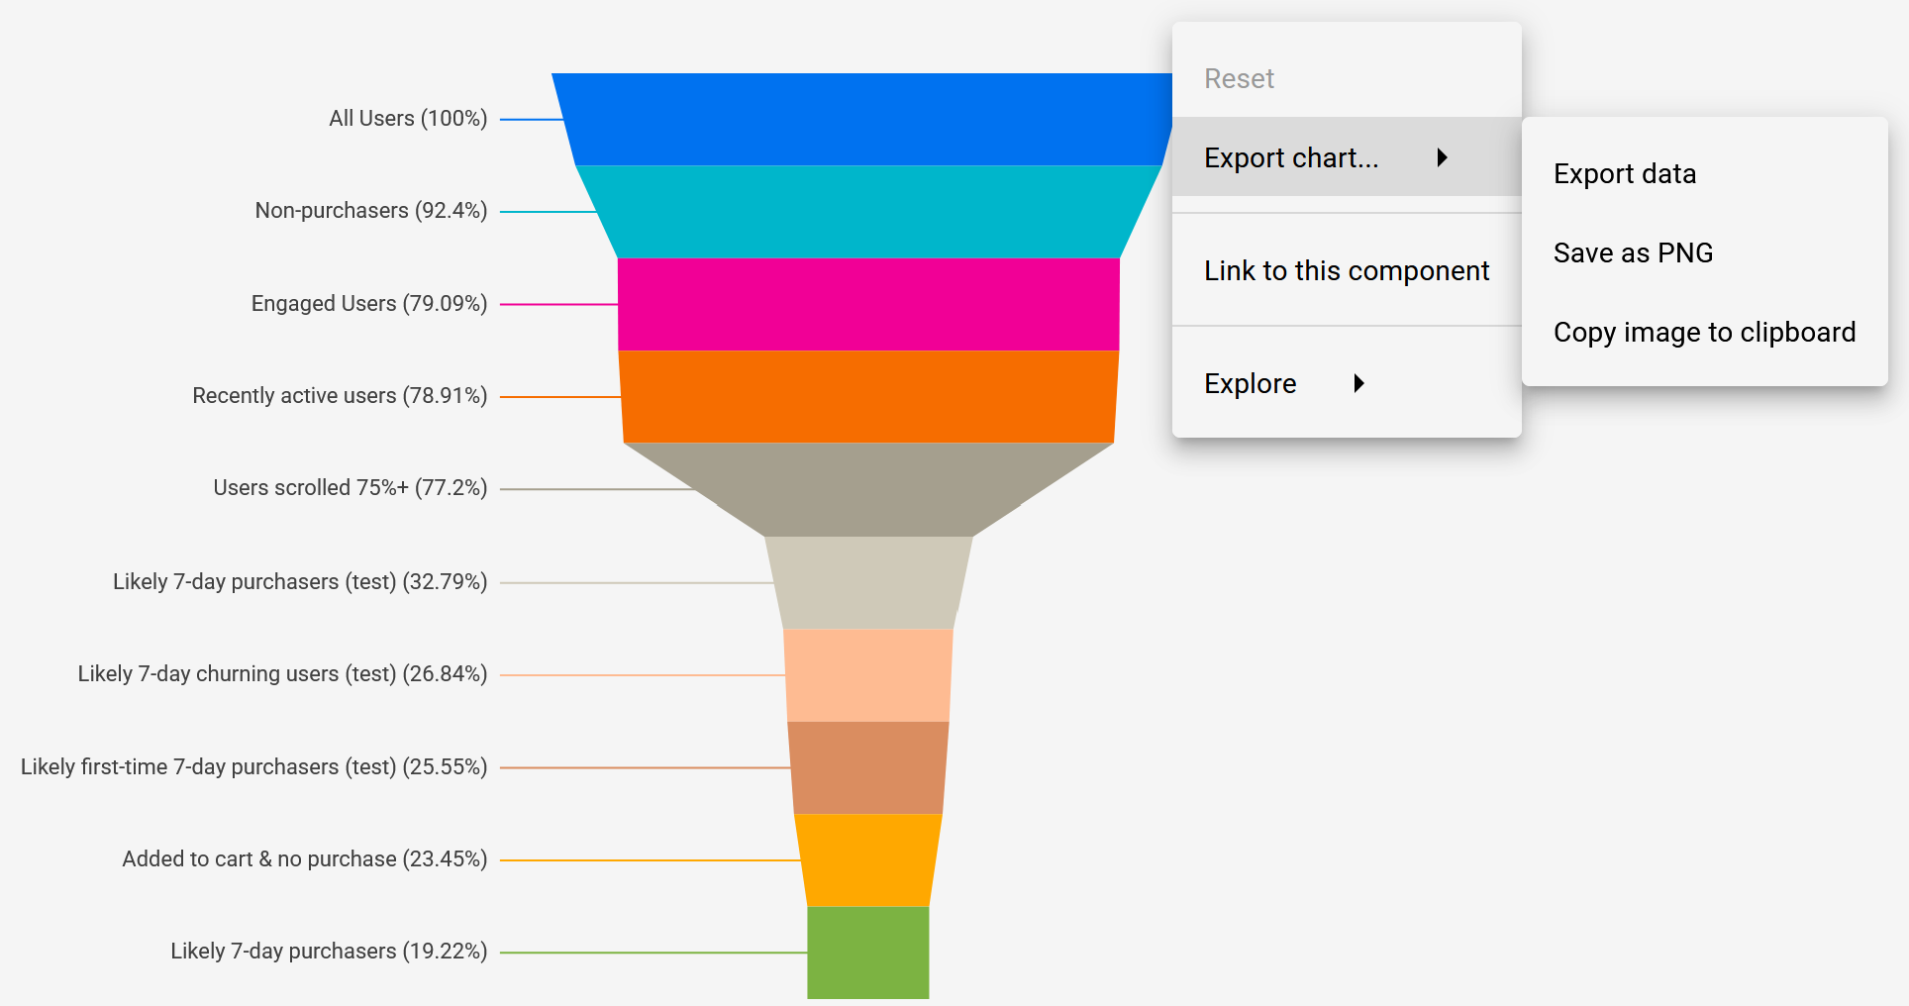Image resolution: width=1909 pixels, height=1006 pixels.
Task: Expand the arrow next to Explore
Action: 1359,383
